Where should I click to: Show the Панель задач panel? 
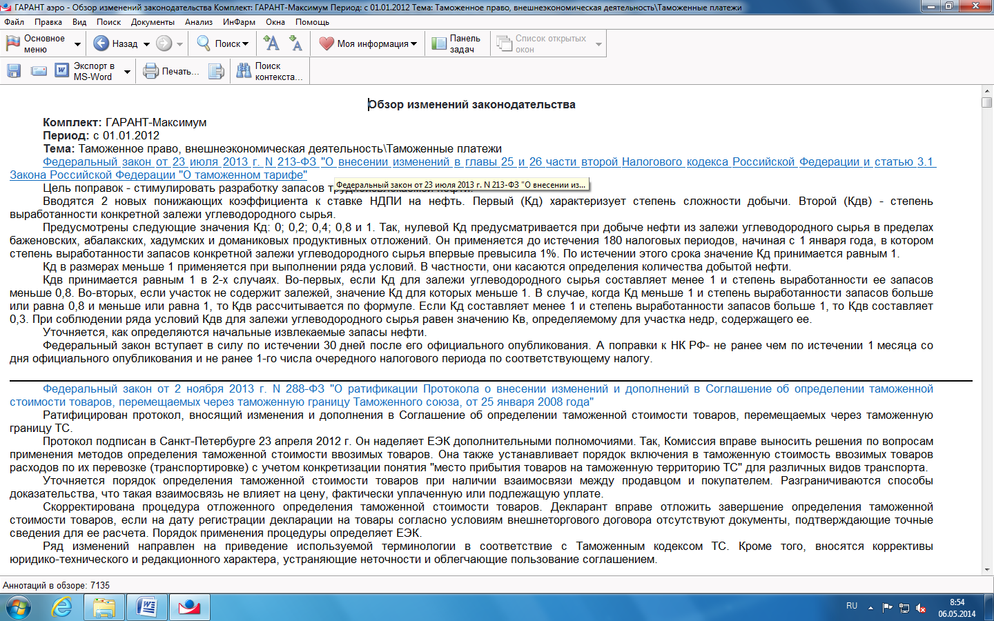[456, 43]
